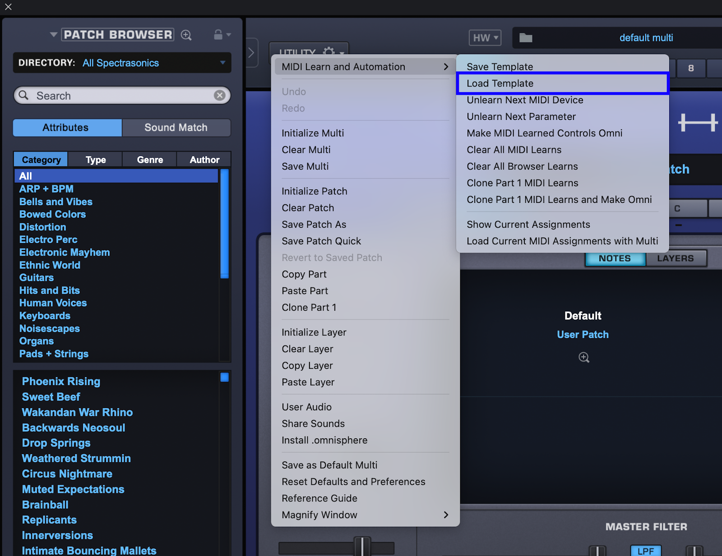722x556 pixels.
Task: Select Clear All MIDI Learns
Action: (x=562, y=150)
